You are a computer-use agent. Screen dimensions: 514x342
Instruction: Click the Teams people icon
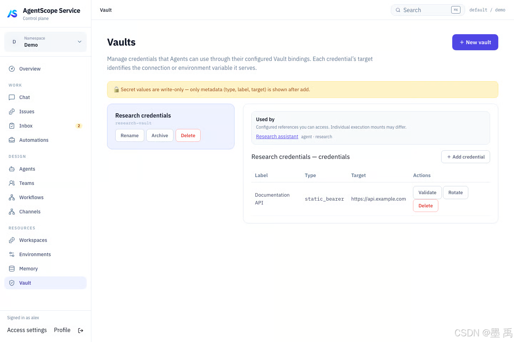tap(12, 183)
